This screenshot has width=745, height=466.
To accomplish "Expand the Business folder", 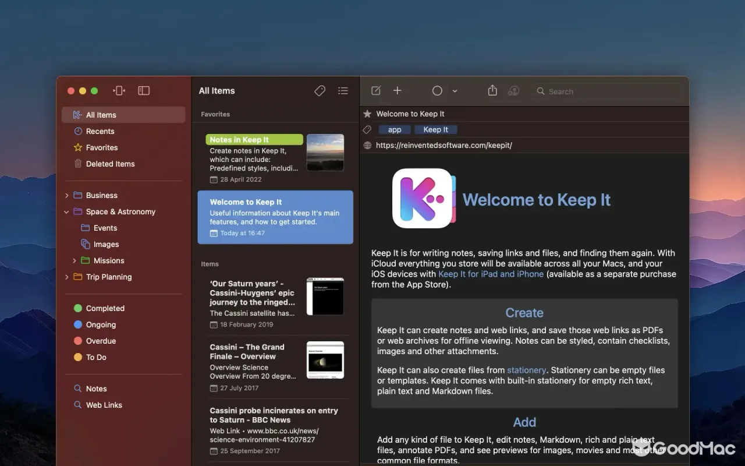I will [66, 195].
